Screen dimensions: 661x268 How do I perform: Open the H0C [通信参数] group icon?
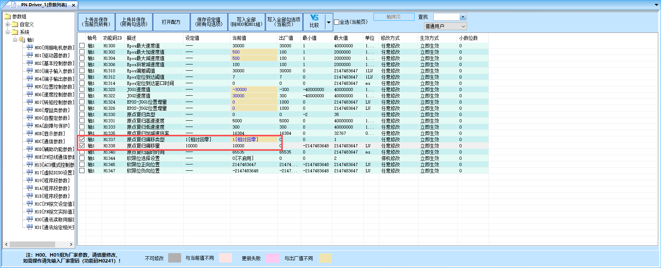[x=30, y=141]
